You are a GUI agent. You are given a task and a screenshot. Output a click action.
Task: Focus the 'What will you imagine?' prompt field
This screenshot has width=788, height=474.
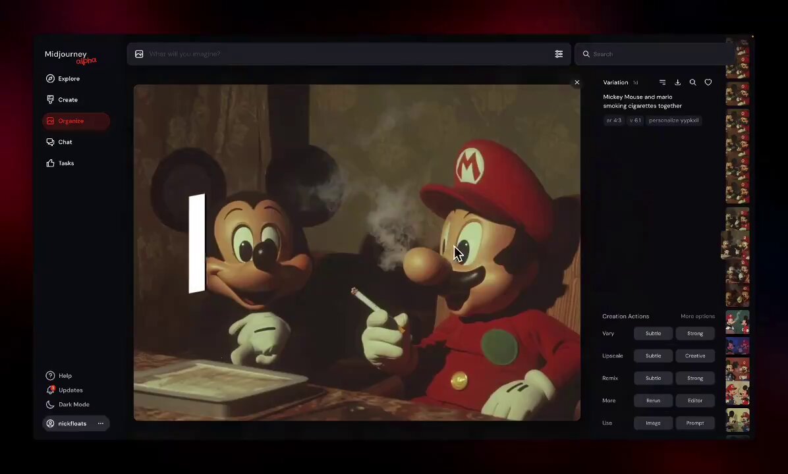pyautogui.click(x=349, y=54)
